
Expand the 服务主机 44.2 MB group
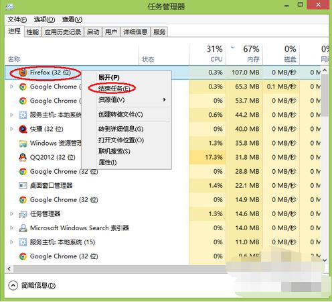[11, 115]
